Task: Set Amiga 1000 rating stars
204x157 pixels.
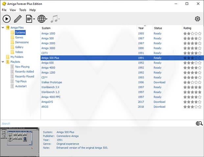Action: 192,34
